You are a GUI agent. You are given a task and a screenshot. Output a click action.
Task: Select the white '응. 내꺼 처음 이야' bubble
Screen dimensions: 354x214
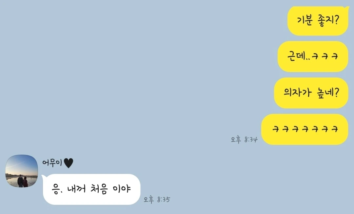coord(91,189)
